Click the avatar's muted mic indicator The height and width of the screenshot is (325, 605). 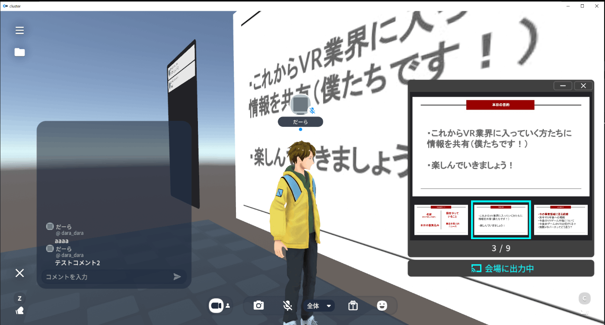(312, 111)
